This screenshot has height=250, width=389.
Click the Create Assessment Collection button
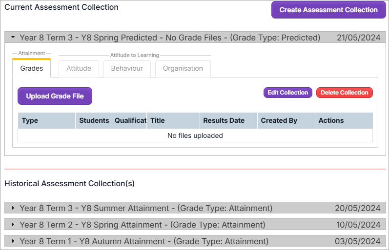[x=328, y=10]
